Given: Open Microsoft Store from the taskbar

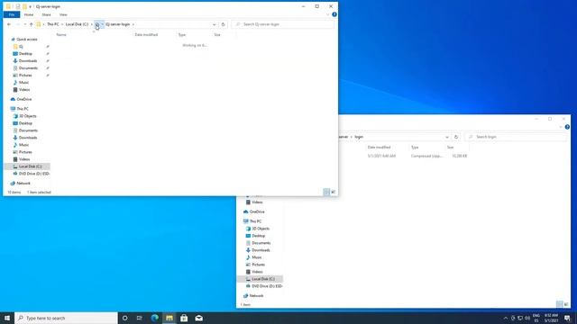Looking at the screenshot, I should (x=184, y=318).
